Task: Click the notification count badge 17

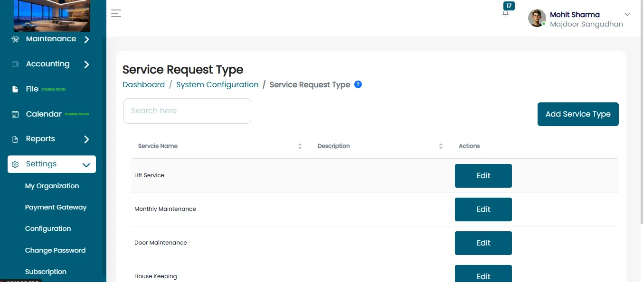Action: click(x=509, y=6)
